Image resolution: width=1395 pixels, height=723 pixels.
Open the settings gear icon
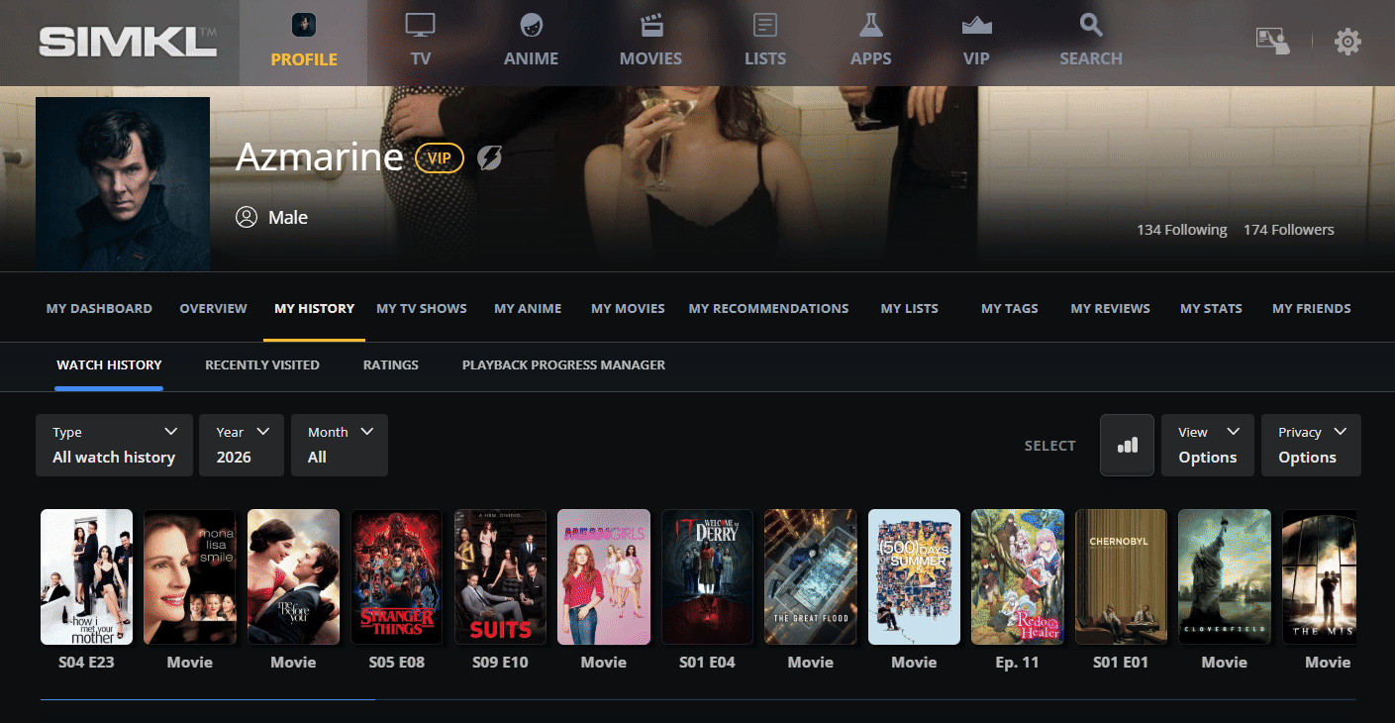[1347, 42]
